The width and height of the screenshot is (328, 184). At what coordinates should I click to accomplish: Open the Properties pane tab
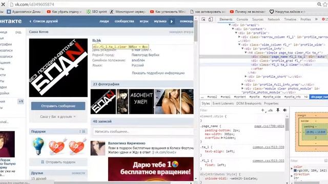tap(271, 103)
